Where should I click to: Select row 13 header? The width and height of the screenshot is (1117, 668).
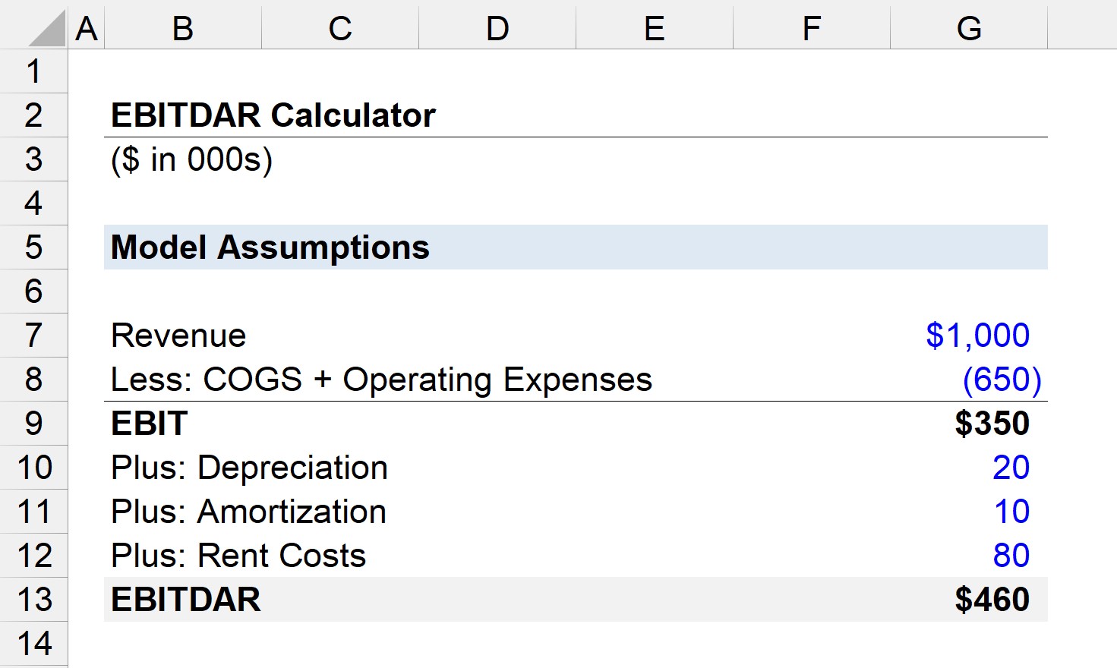[x=33, y=600]
